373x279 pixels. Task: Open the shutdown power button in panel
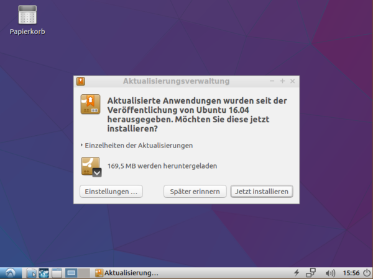point(367,273)
